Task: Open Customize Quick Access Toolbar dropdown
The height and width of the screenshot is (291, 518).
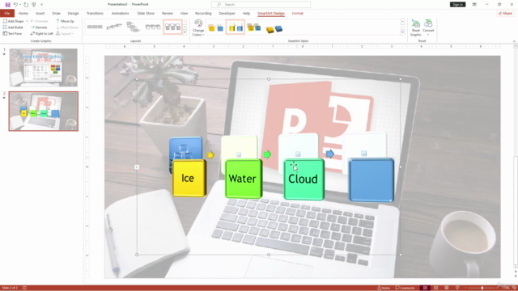Action: pos(41,5)
